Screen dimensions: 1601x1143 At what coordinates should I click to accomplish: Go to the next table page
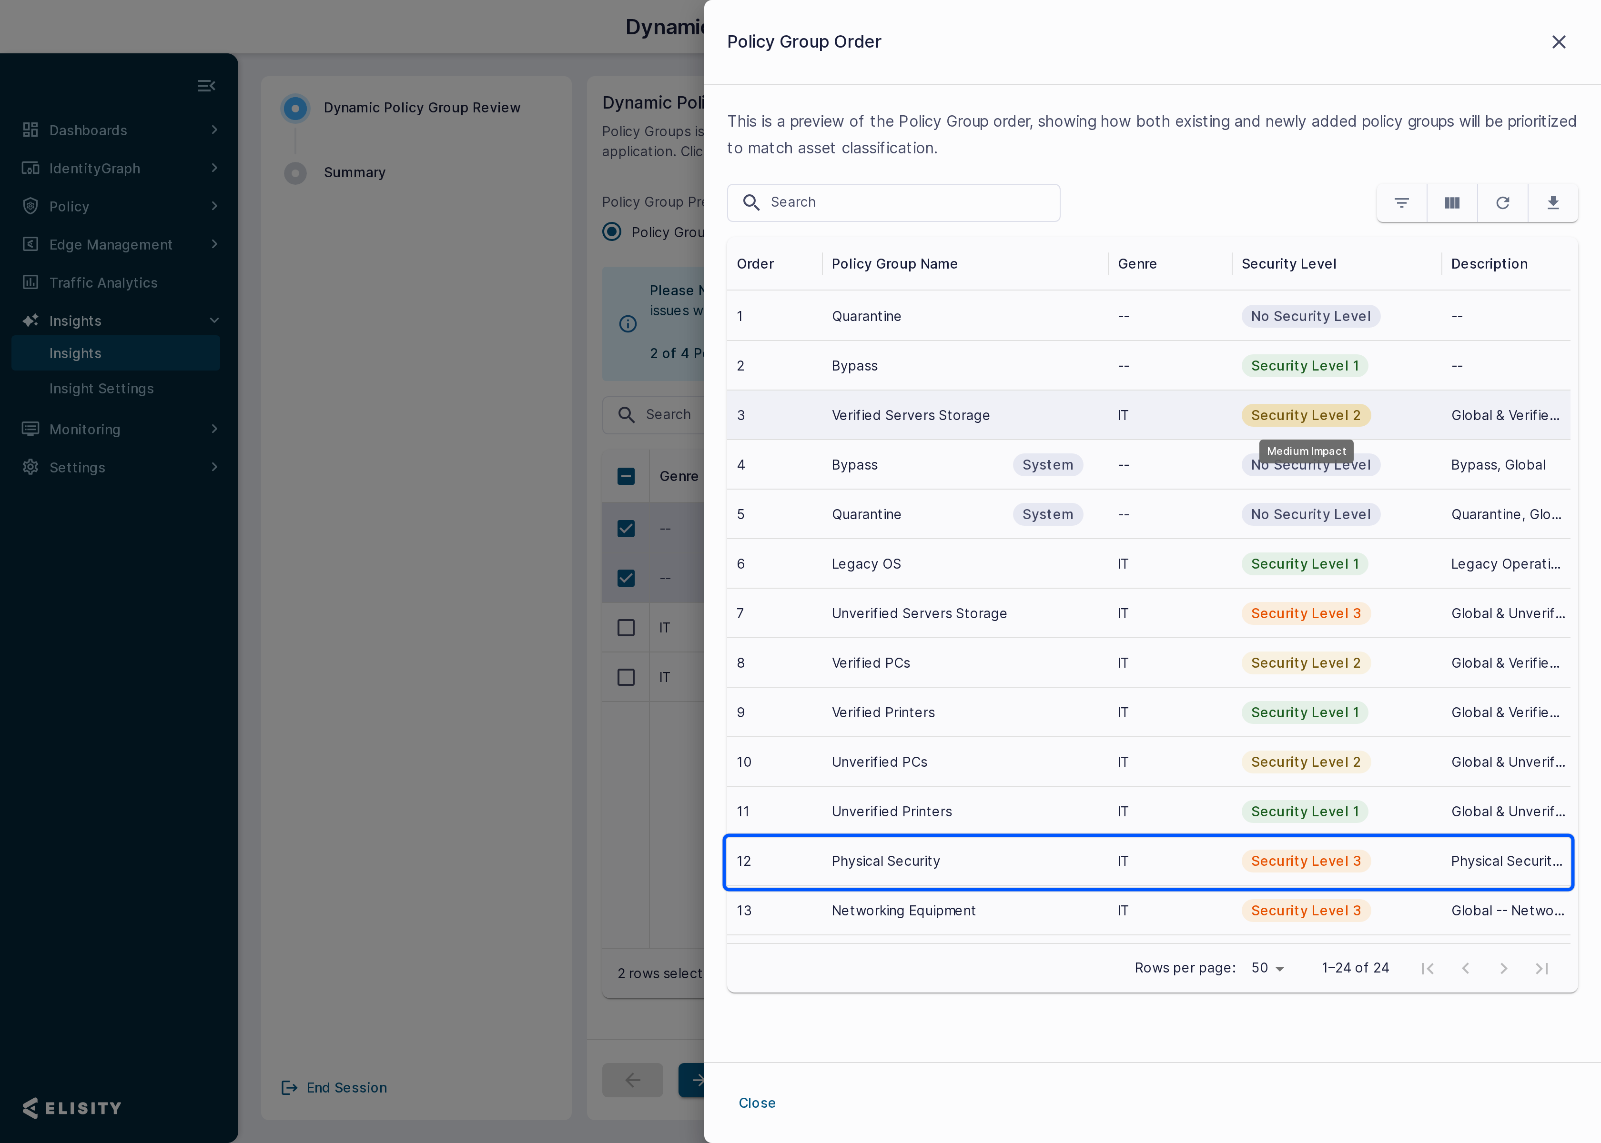coord(1503,968)
